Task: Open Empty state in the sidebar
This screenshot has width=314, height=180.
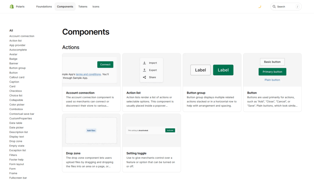Action: (x=17, y=146)
